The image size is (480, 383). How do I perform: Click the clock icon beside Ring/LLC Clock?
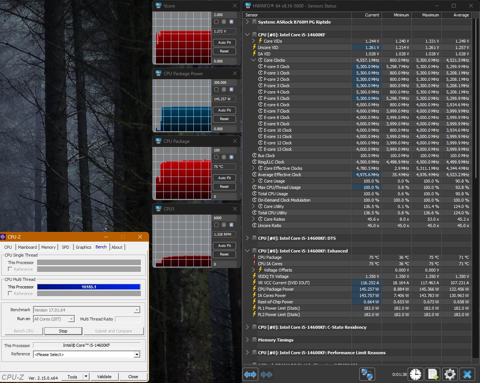tap(254, 162)
